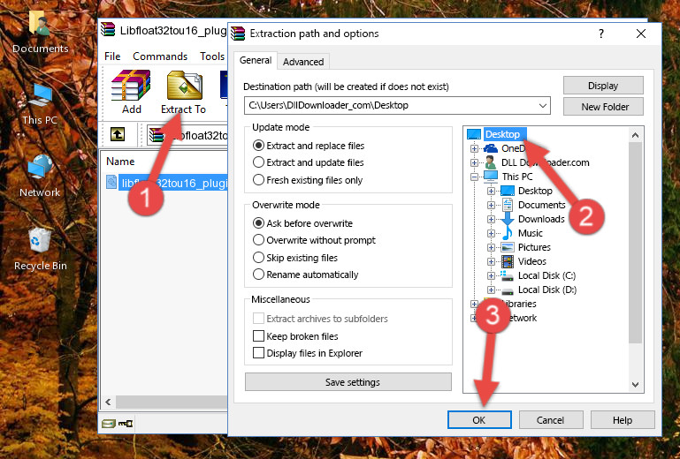Open the destination path dropdown arrow

(x=543, y=105)
